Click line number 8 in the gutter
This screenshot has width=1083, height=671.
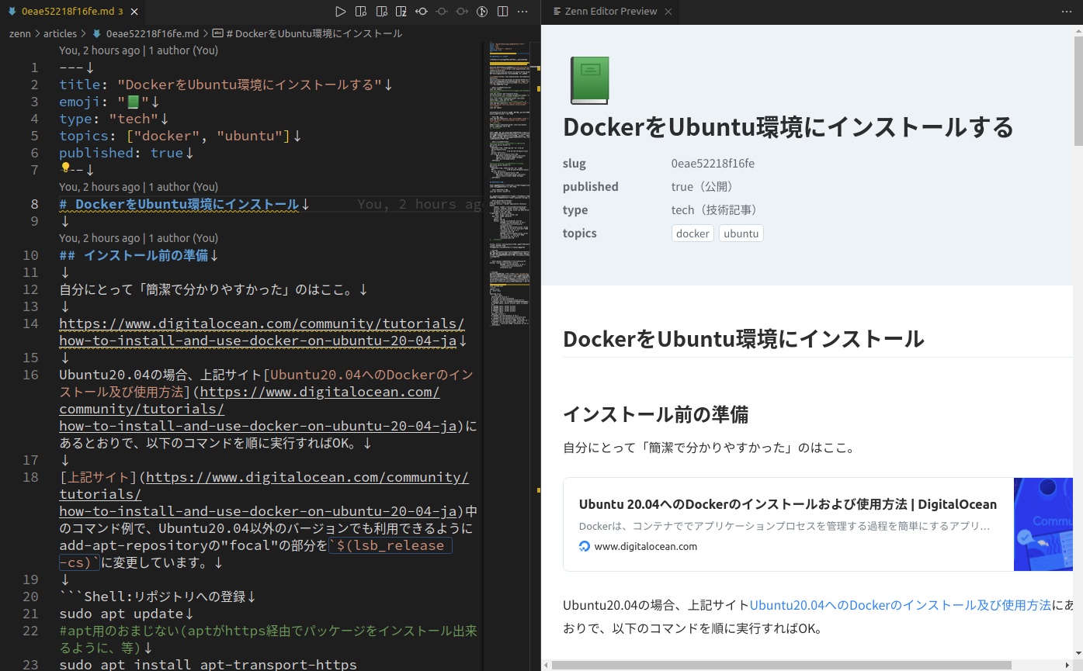pyautogui.click(x=34, y=204)
